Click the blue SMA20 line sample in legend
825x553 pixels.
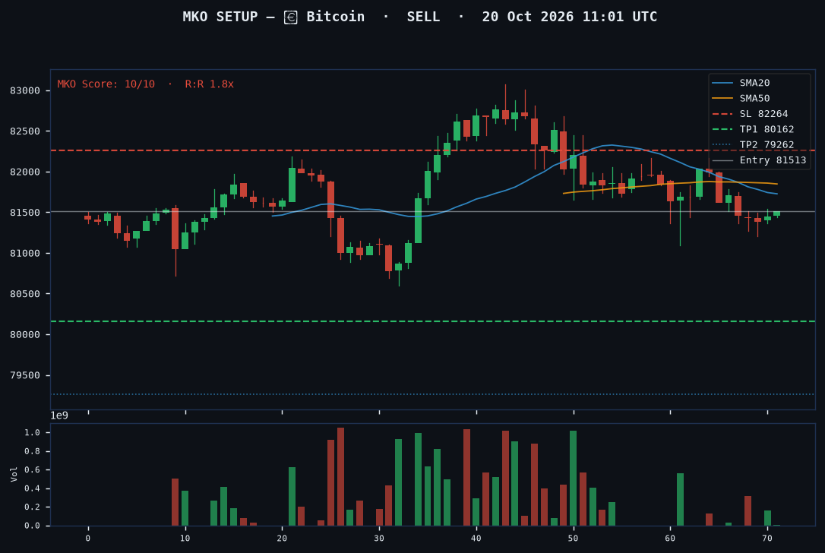722,83
